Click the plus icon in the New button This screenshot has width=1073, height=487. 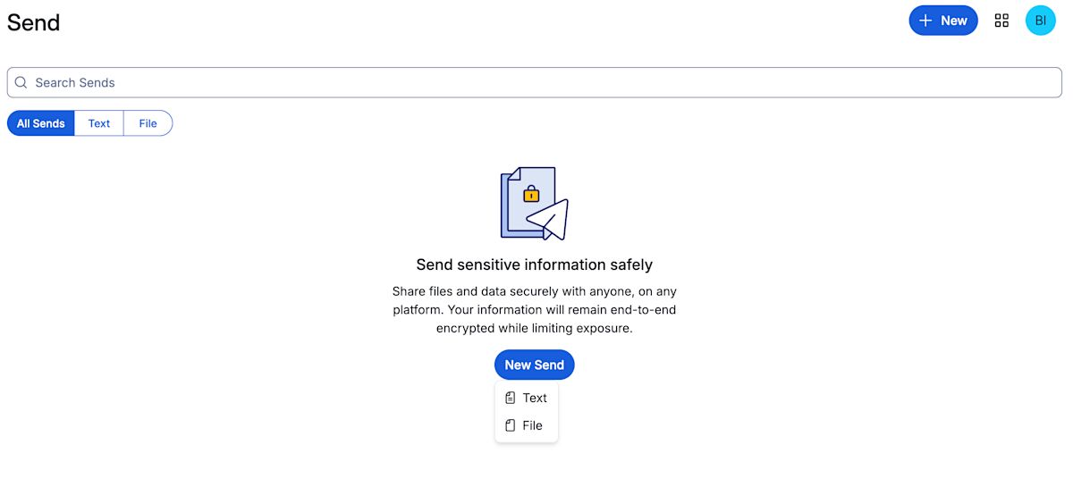tap(925, 21)
